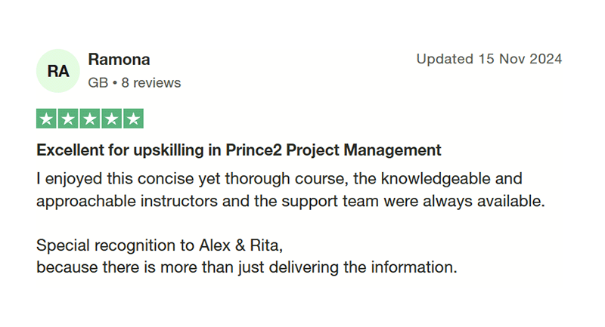Viewport: 605px width, 327px height.
Task: Click the RA avatar circle
Action: coord(58,71)
